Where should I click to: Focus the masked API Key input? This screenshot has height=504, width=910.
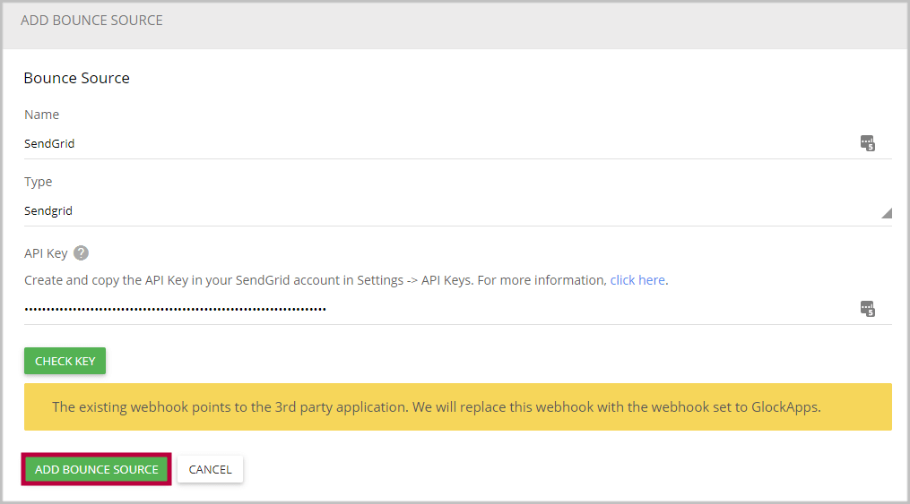(430, 309)
